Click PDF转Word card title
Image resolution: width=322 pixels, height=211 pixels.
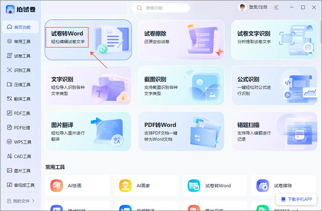(x=160, y=125)
